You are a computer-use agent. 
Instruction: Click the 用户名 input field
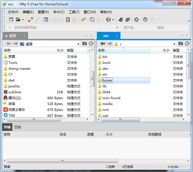click(138, 28)
